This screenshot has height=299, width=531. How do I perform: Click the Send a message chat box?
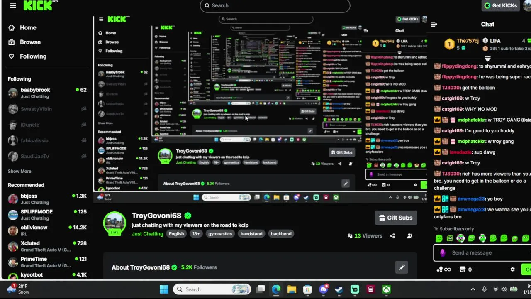click(x=482, y=252)
